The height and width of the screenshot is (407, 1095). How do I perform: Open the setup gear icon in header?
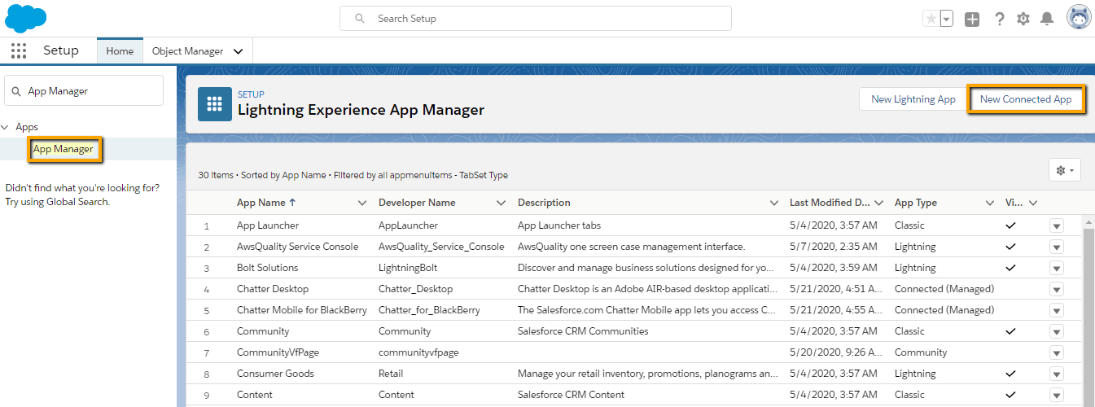1023,19
